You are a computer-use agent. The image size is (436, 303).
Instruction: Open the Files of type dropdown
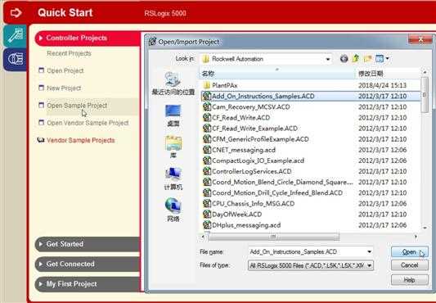tap(370, 265)
